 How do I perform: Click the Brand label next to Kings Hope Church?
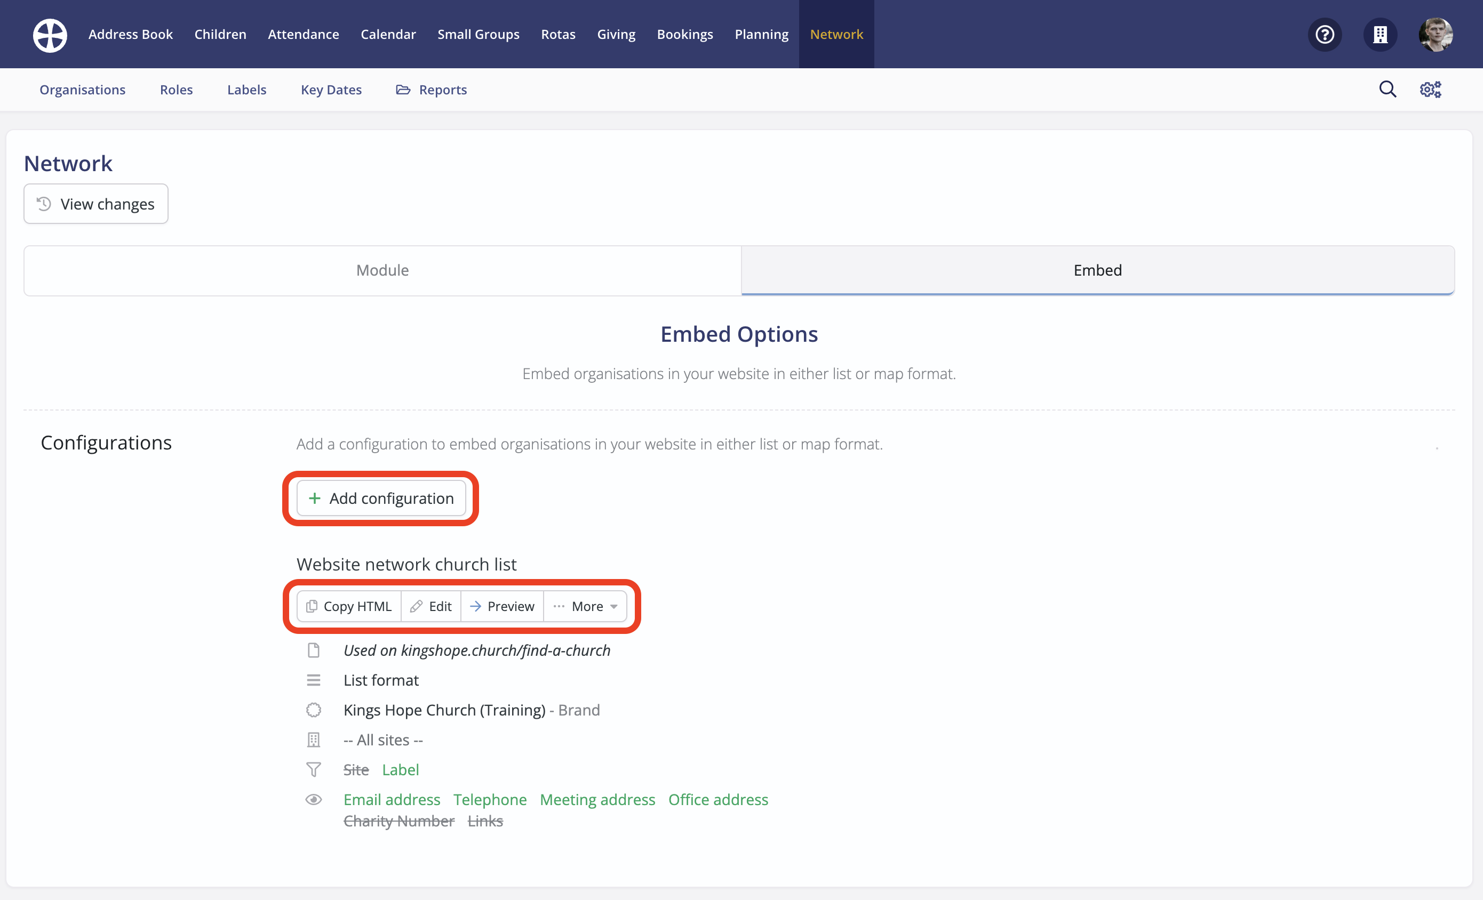(x=578, y=710)
